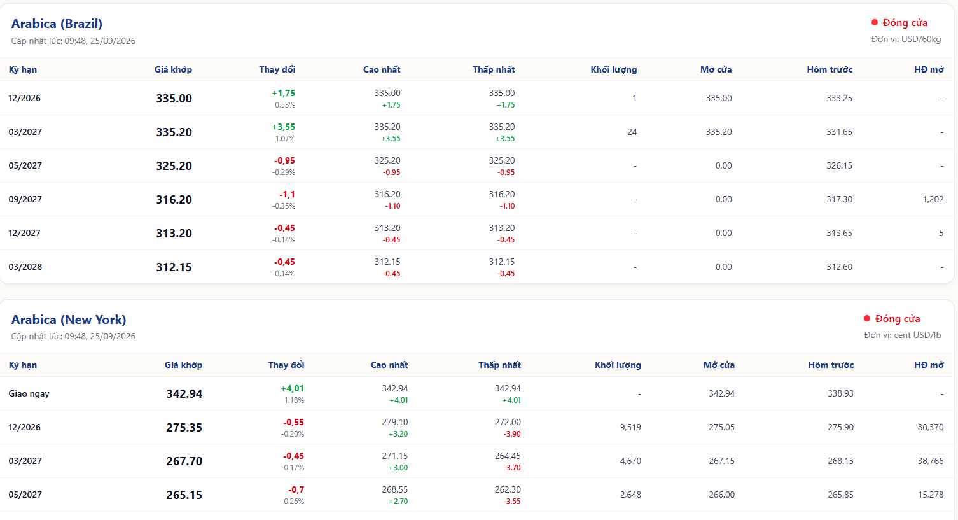
Task: Click the 'Đóng cửa' status in the New York panel
Action: click(x=898, y=319)
